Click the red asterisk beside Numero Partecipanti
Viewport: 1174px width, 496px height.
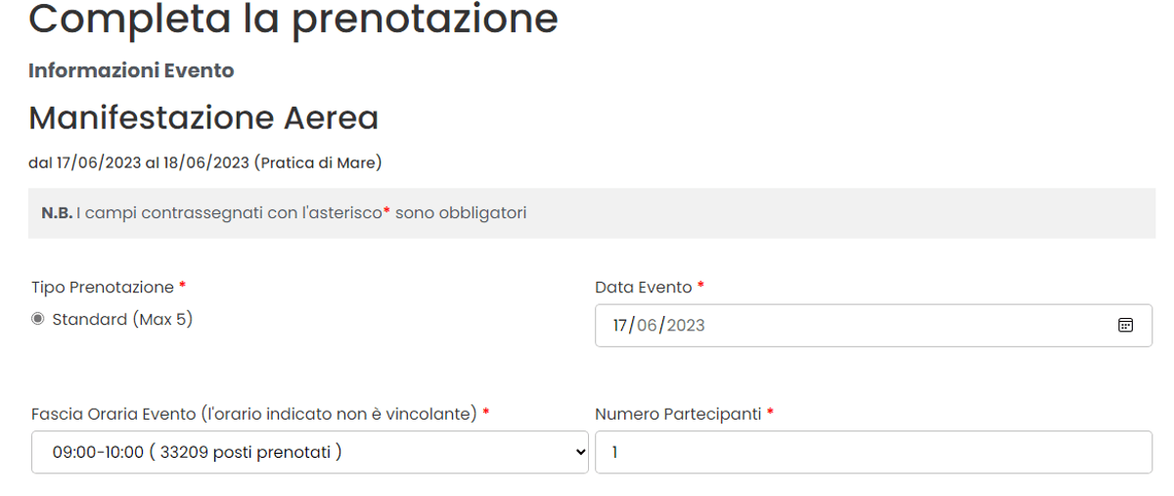pos(770,413)
